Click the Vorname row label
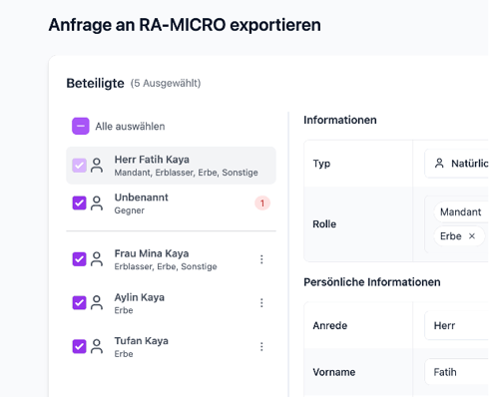 pos(334,372)
